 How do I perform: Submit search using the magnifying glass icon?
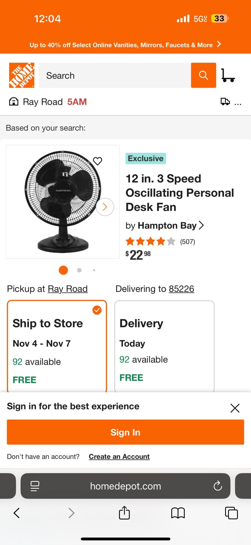(x=203, y=75)
